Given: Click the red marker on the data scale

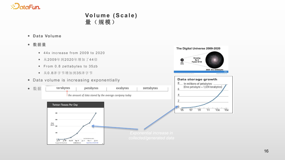Looking at the screenshot, I should click(x=67, y=92).
